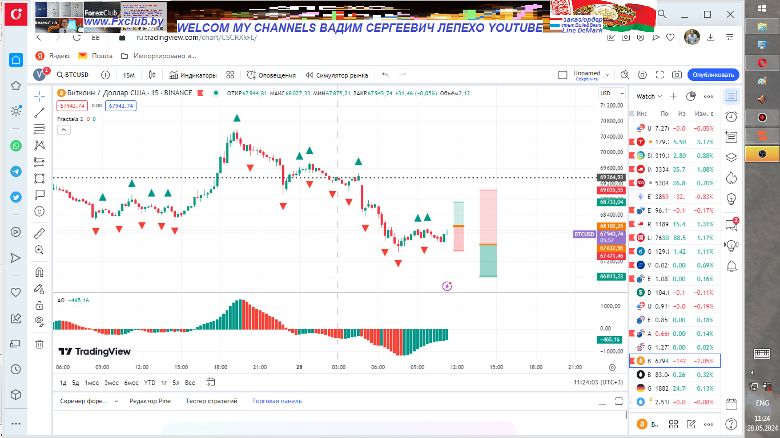Viewport: 780px width, 438px height.
Task: Open the Unnamed layout dropdown arrow
Action: 608,75
